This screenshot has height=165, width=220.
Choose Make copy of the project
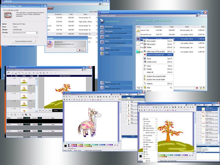click(158, 51)
